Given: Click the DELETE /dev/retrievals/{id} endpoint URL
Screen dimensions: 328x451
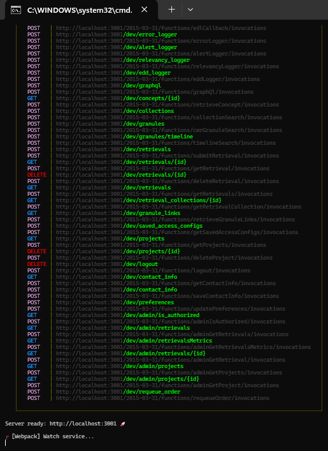Looking at the screenshot, I should click(121, 175).
